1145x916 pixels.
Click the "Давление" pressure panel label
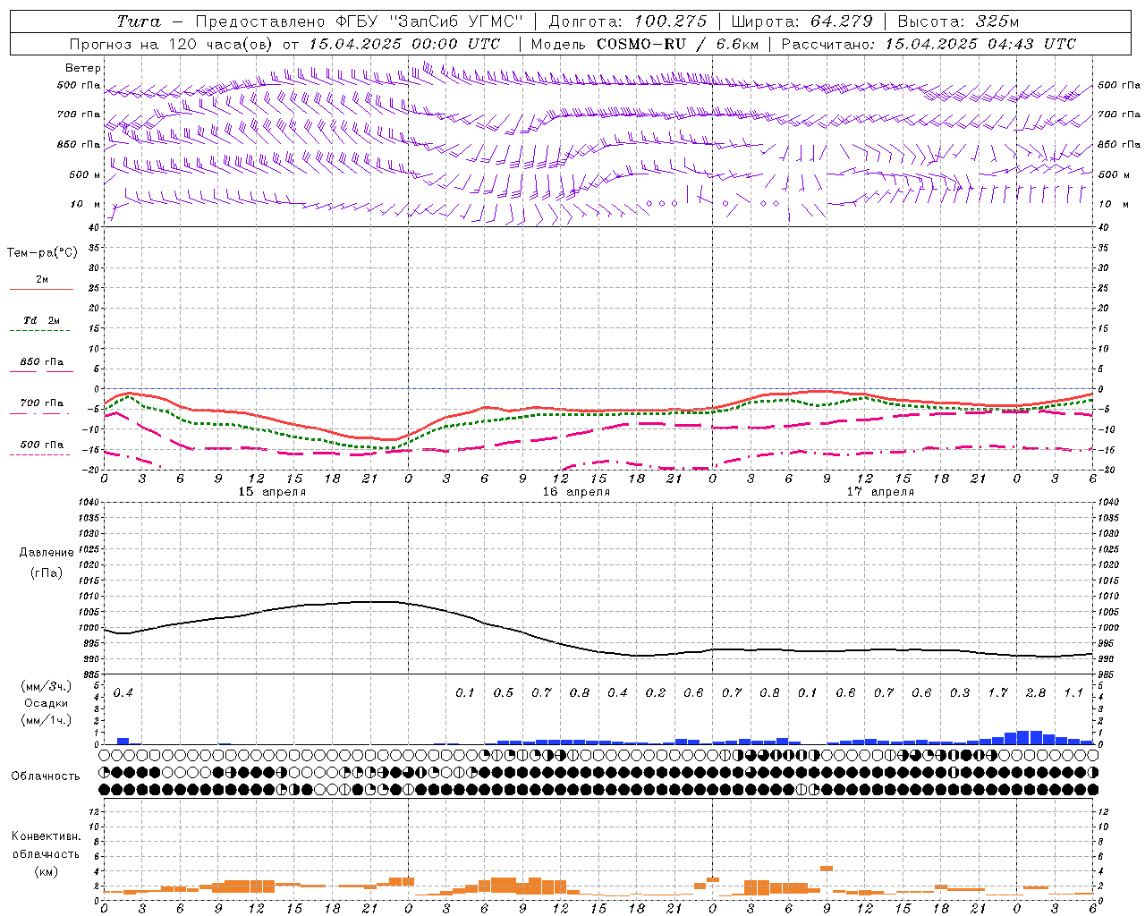(47, 553)
